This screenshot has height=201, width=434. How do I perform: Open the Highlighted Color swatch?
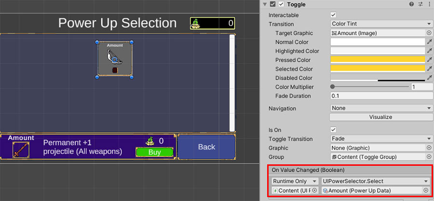[378, 51]
